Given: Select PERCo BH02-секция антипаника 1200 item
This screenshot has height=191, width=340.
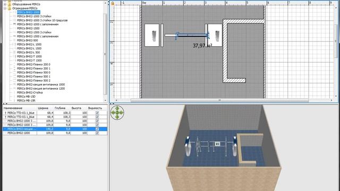Looking at the screenshot, I should click(x=41, y=89).
